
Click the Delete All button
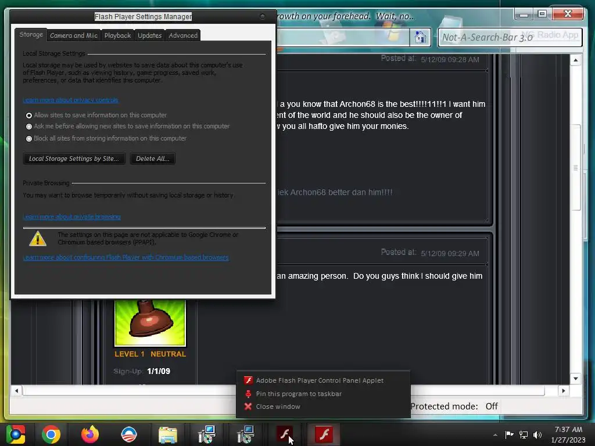coord(153,159)
